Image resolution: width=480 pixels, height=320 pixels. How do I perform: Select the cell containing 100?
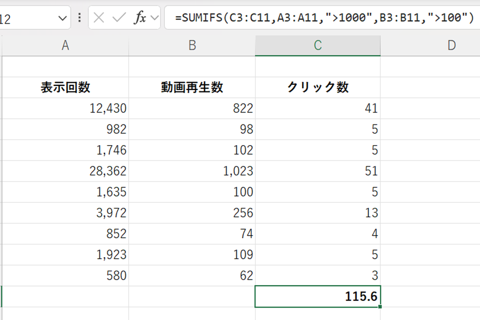coord(192,192)
